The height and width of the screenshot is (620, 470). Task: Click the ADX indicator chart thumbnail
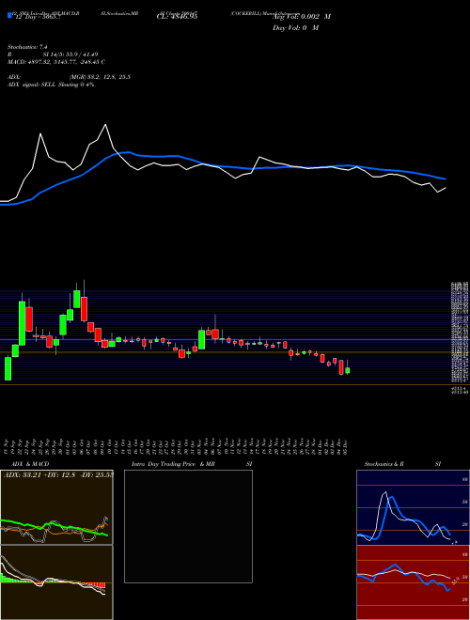click(56, 507)
